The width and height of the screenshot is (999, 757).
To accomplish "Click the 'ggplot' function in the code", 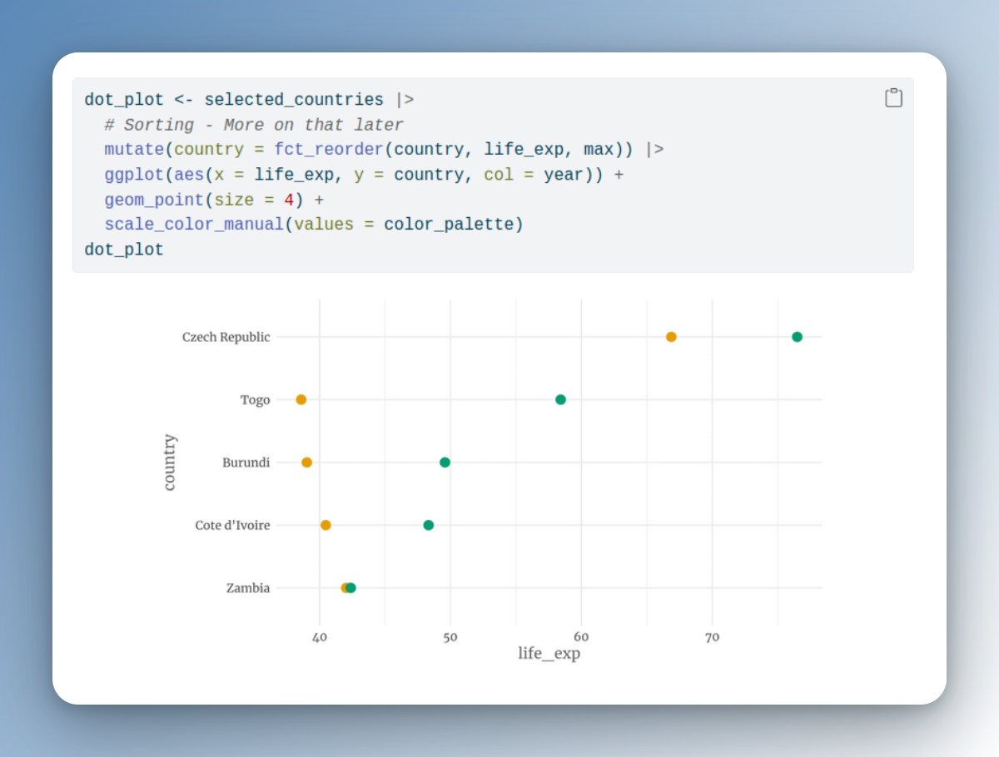I will (134, 175).
